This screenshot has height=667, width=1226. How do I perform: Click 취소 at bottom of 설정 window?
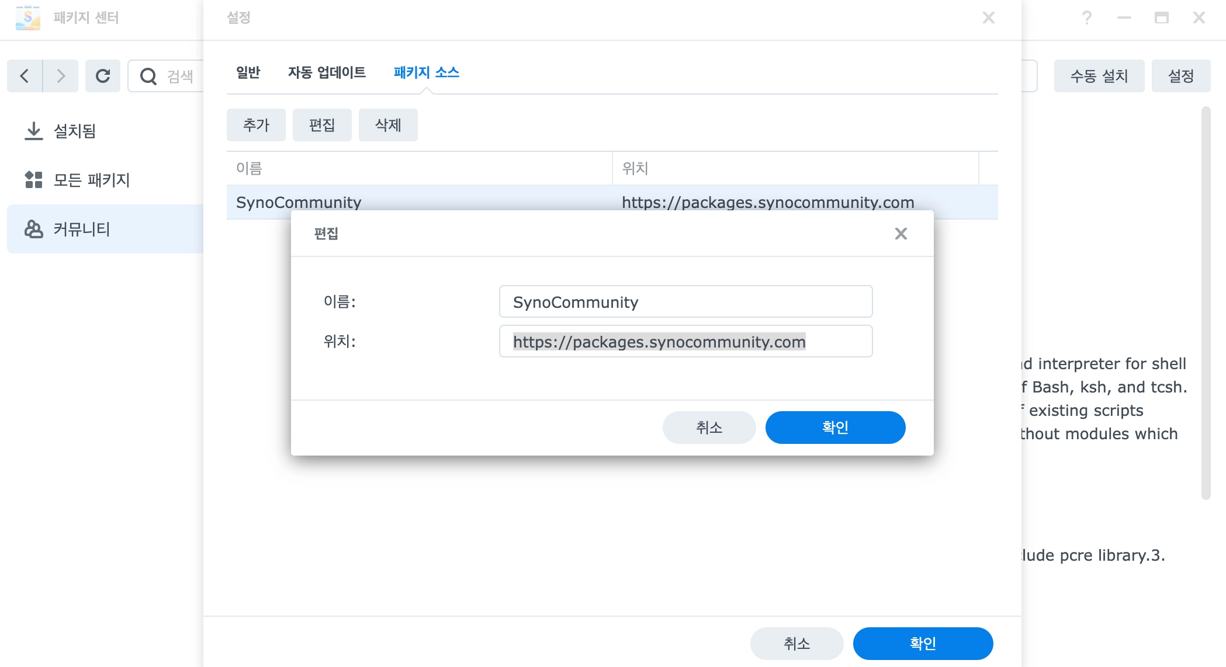coord(797,644)
